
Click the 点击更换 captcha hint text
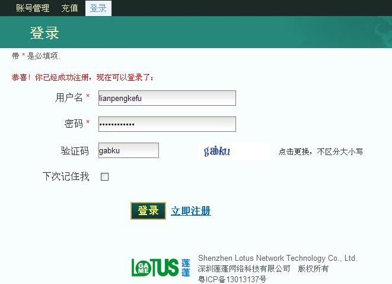[x=320, y=152]
